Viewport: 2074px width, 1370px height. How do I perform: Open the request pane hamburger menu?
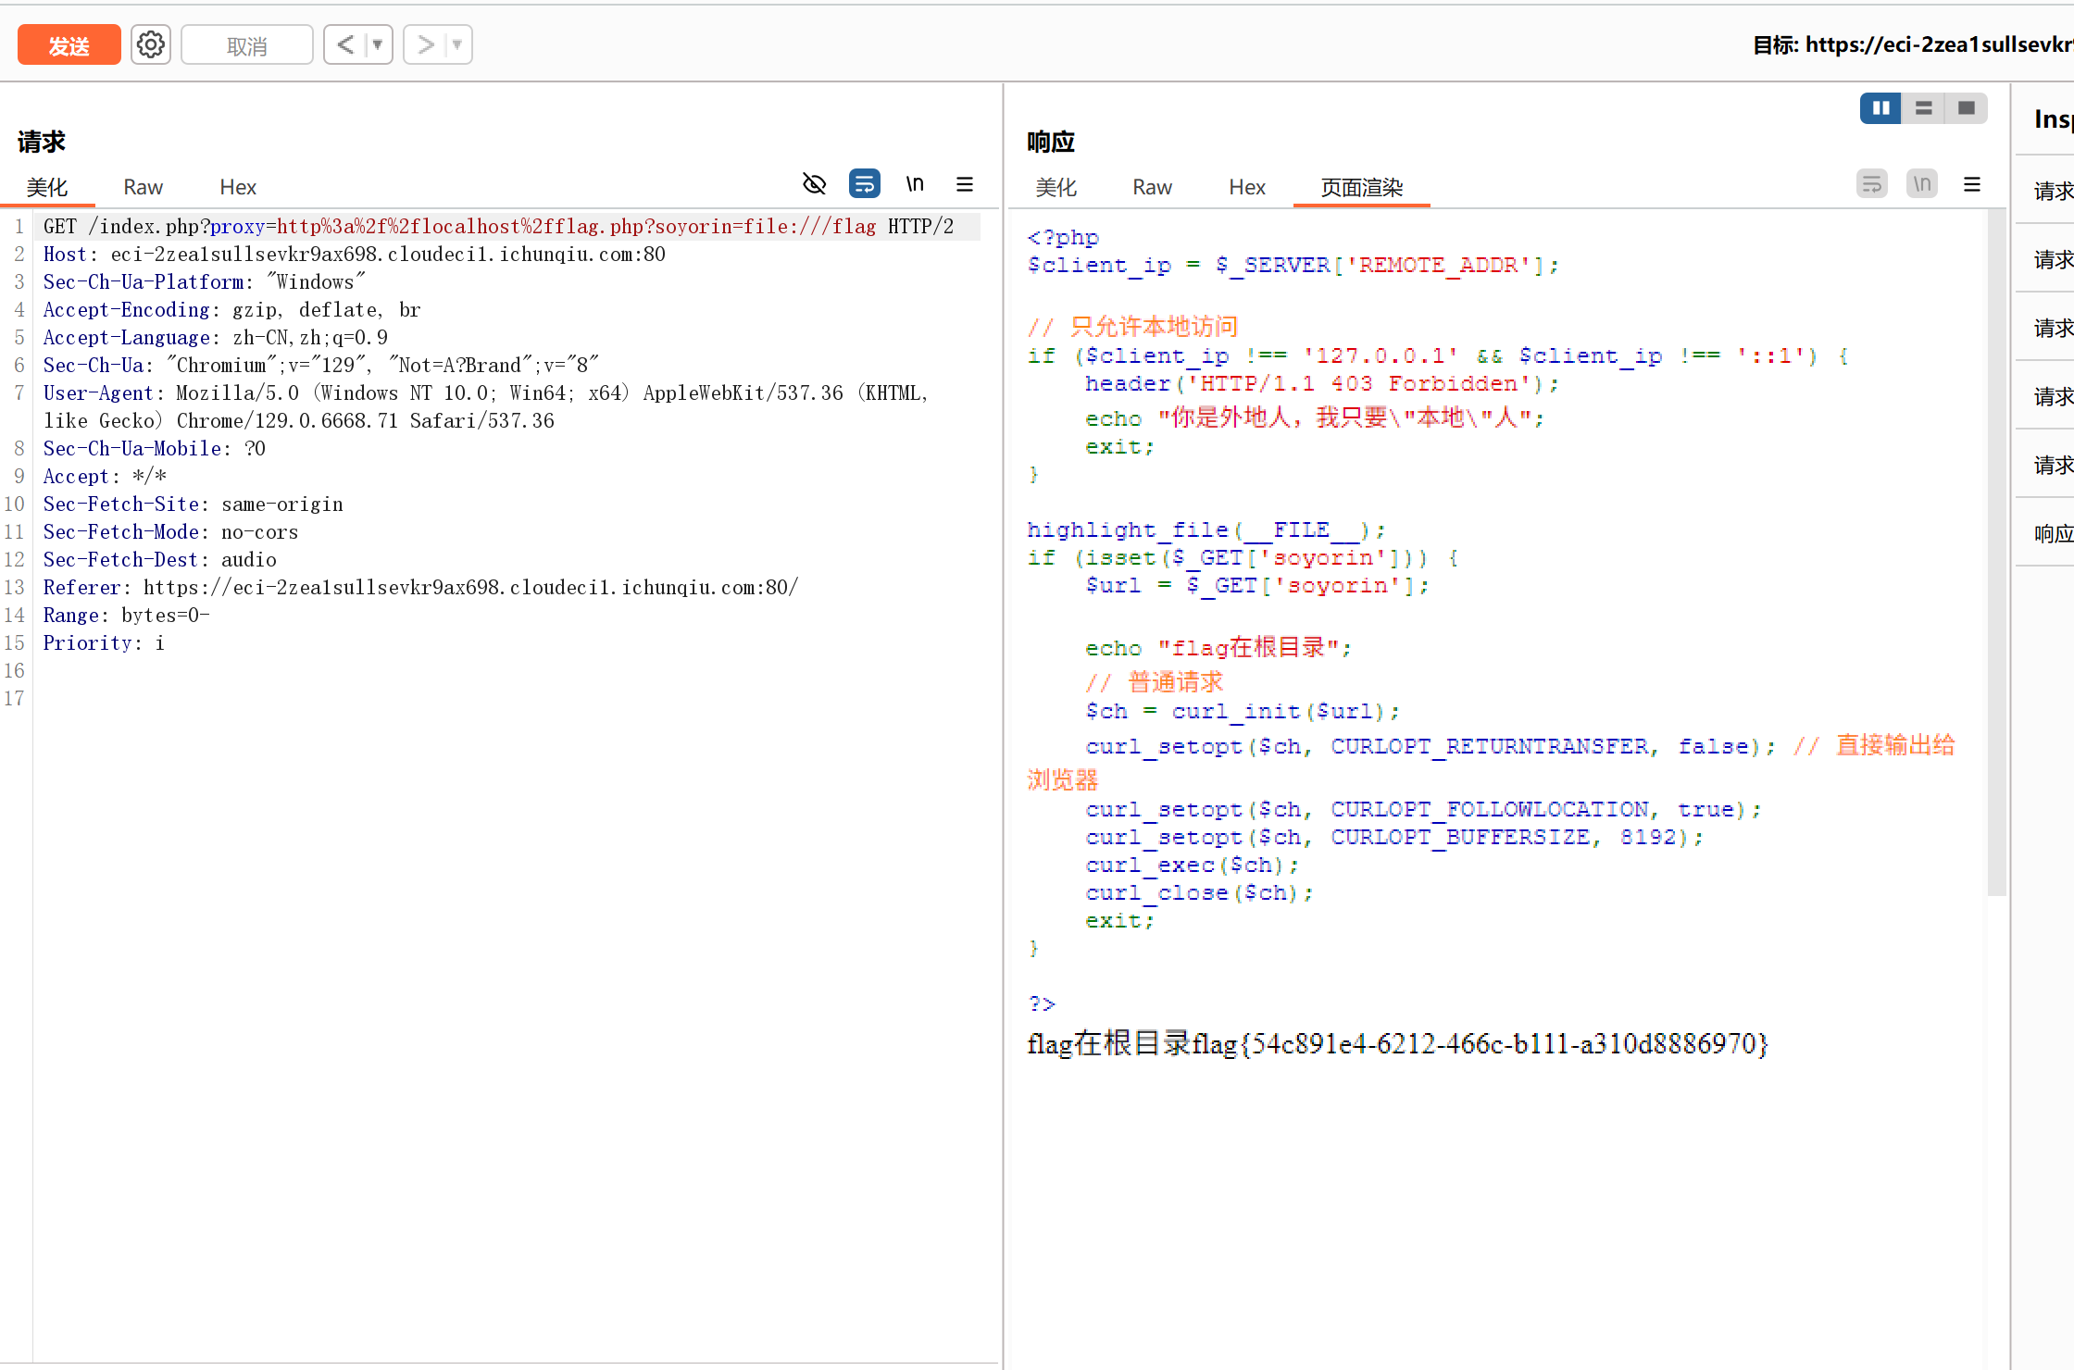pyautogui.click(x=965, y=184)
